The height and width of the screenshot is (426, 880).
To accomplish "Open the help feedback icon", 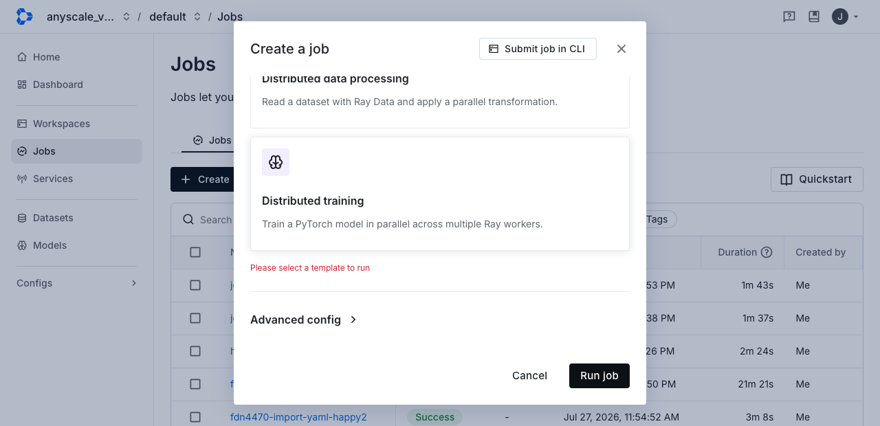I will coord(789,16).
